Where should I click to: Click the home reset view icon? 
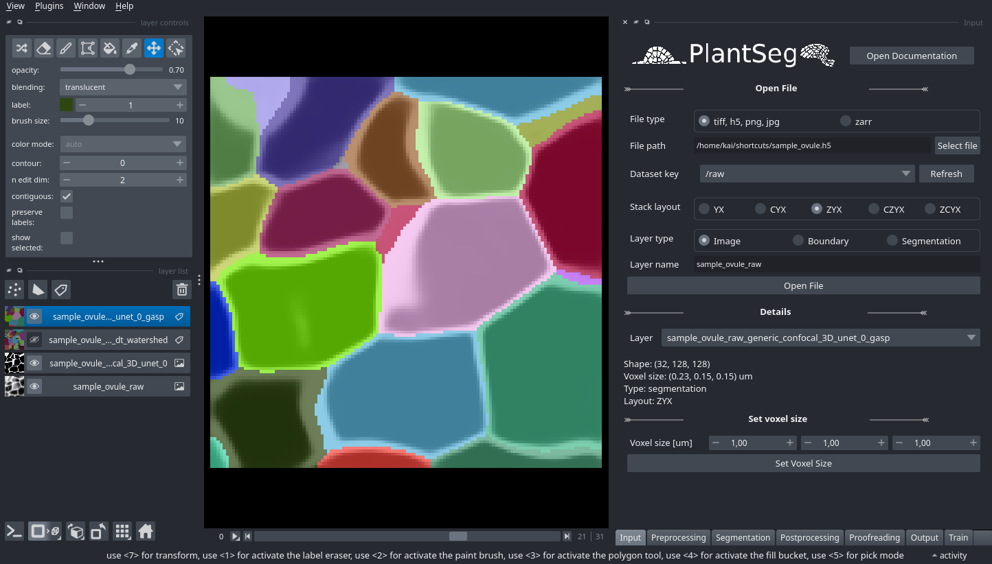tap(145, 531)
